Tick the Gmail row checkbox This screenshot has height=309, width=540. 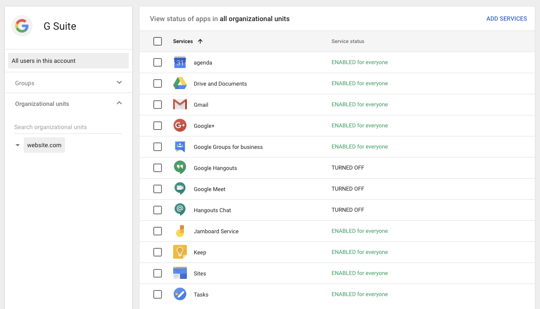[158, 105]
